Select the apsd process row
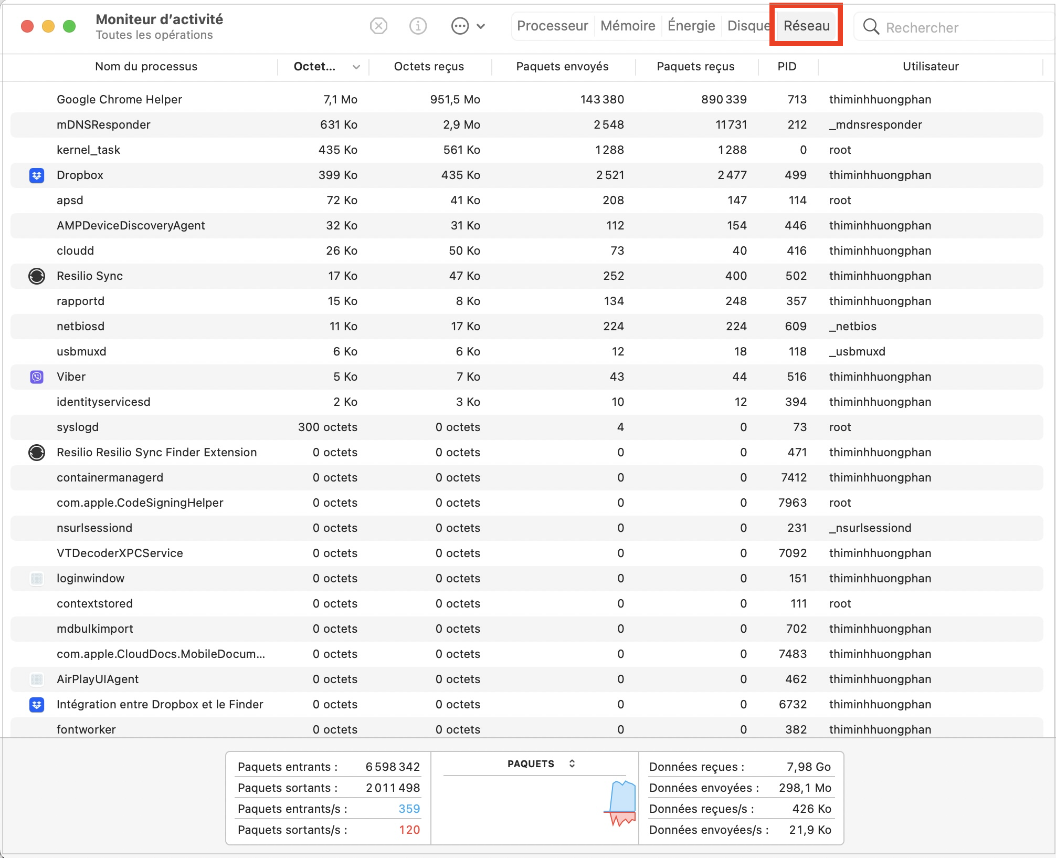This screenshot has height=858, width=1056. (526, 201)
